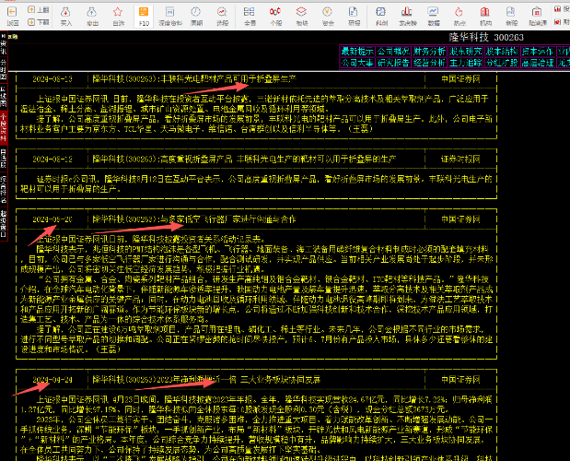Open the 陆港通 toolbar icon

pyautogui.click(x=537, y=12)
